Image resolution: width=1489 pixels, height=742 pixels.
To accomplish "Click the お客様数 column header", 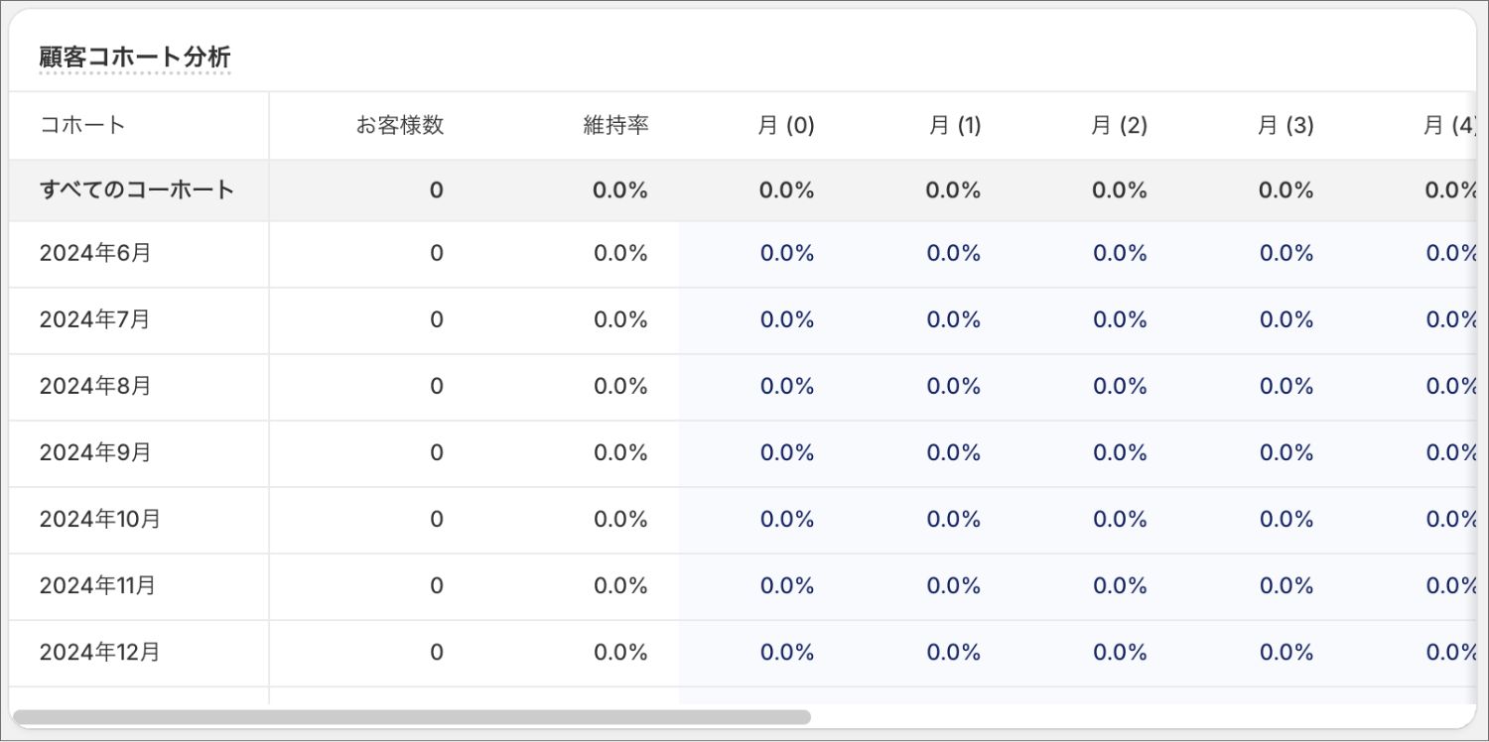I will (x=400, y=125).
